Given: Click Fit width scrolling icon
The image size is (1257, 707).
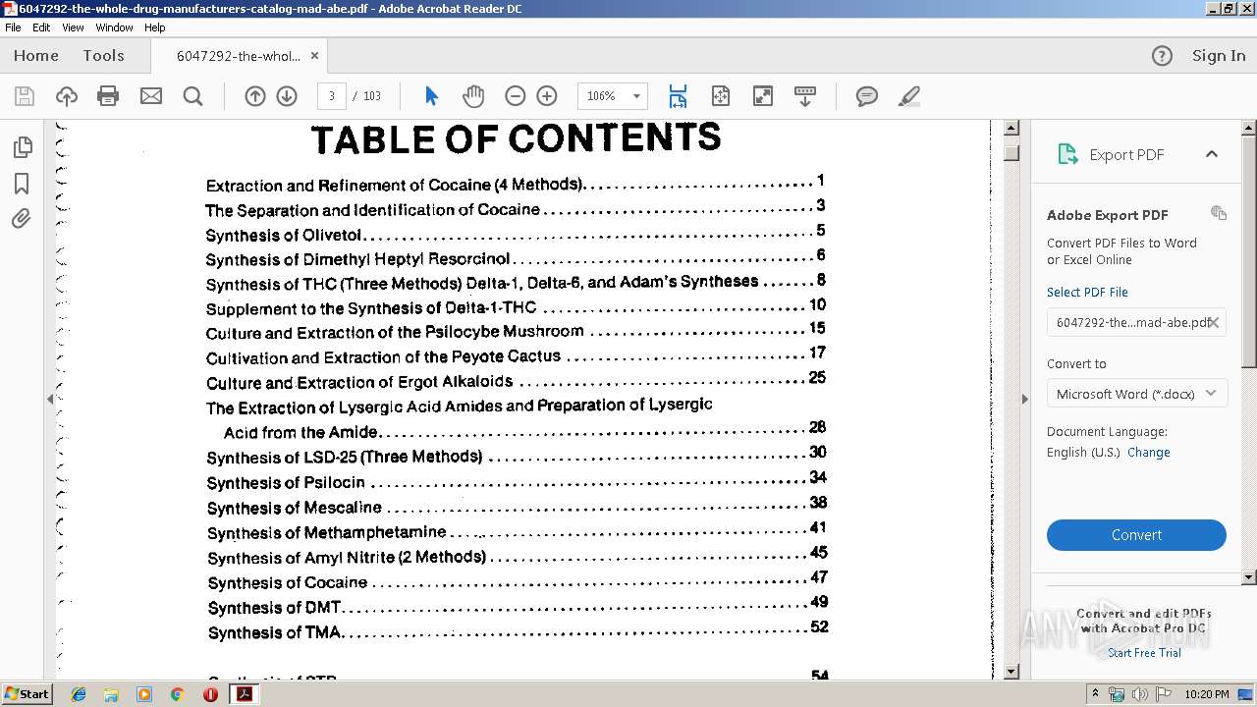Looking at the screenshot, I should [678, 96].
